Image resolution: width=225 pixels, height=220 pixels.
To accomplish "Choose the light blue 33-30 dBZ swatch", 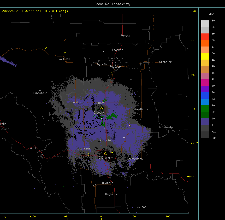I will click(205, 102).
